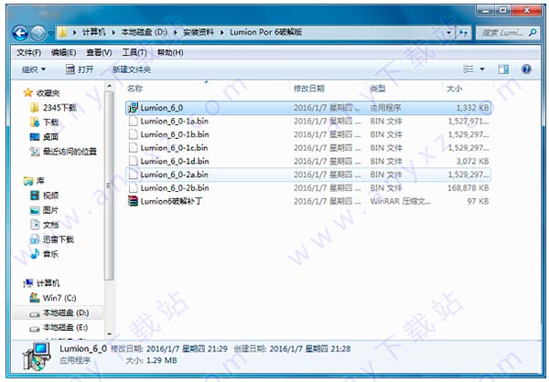Select the Lumion_6_0 installer icon
Viewport: 549px width, 382px height.
point(133,108)
